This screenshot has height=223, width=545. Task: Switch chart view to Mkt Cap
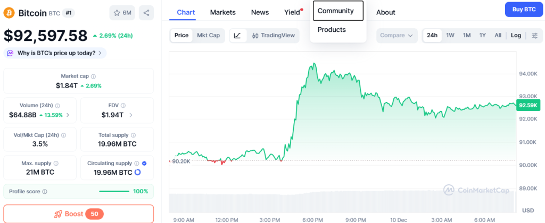pyautogui.click(x=208, y=36)
